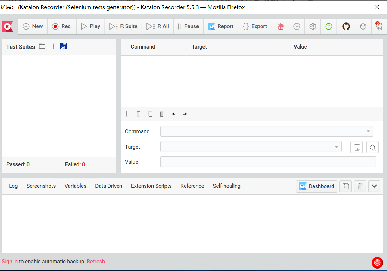Switch to the Data Driven tab
387x271 pixels.
[x=108, y=186]
